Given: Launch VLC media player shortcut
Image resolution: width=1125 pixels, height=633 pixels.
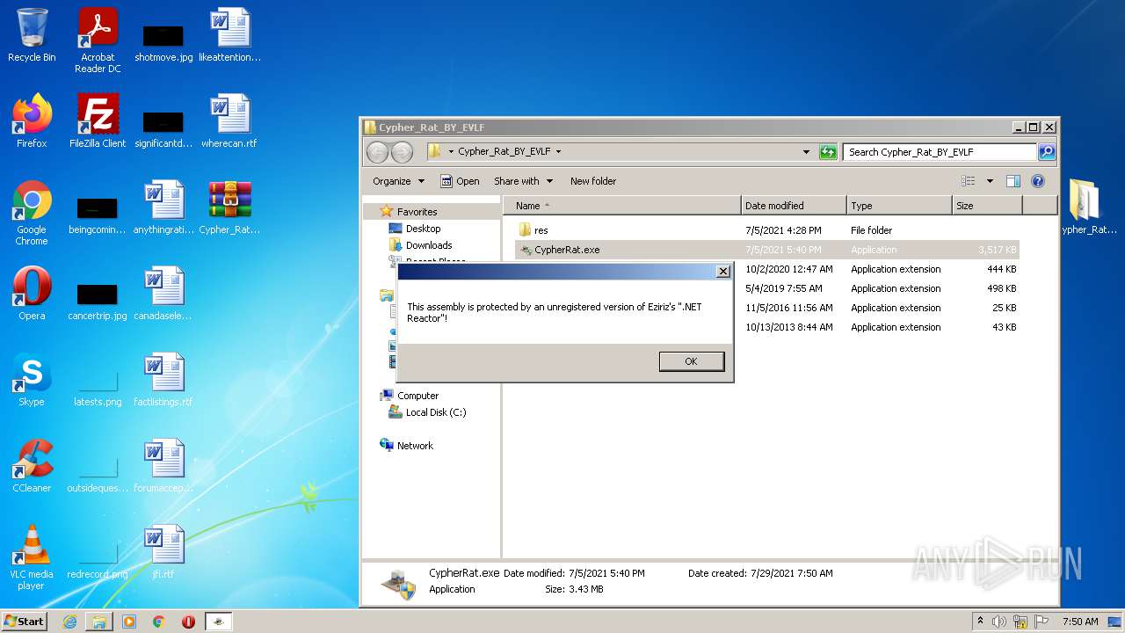Looking at the screenshot, I should [32, 557].
